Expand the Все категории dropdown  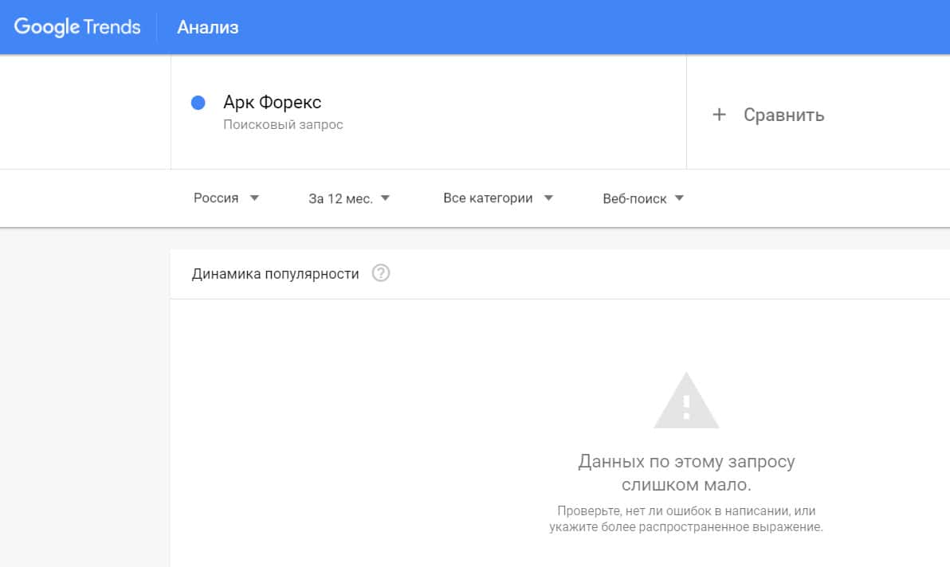coord(488,198)
